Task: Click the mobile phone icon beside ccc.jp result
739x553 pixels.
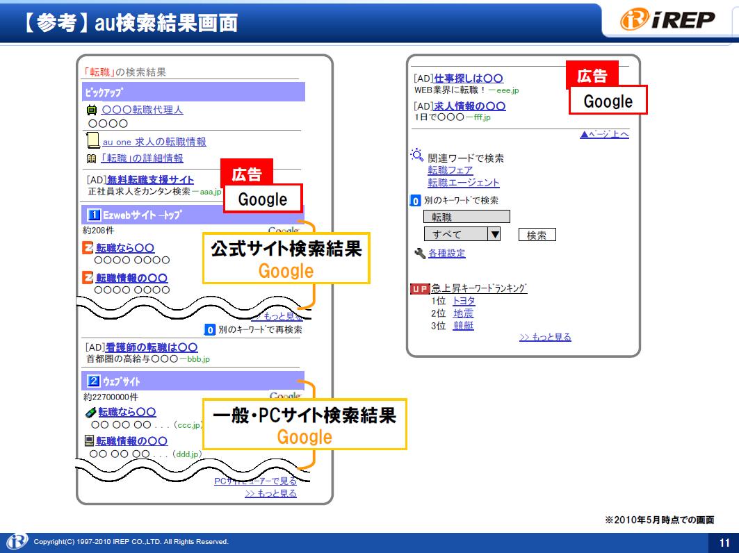Action: pos(90,413)
